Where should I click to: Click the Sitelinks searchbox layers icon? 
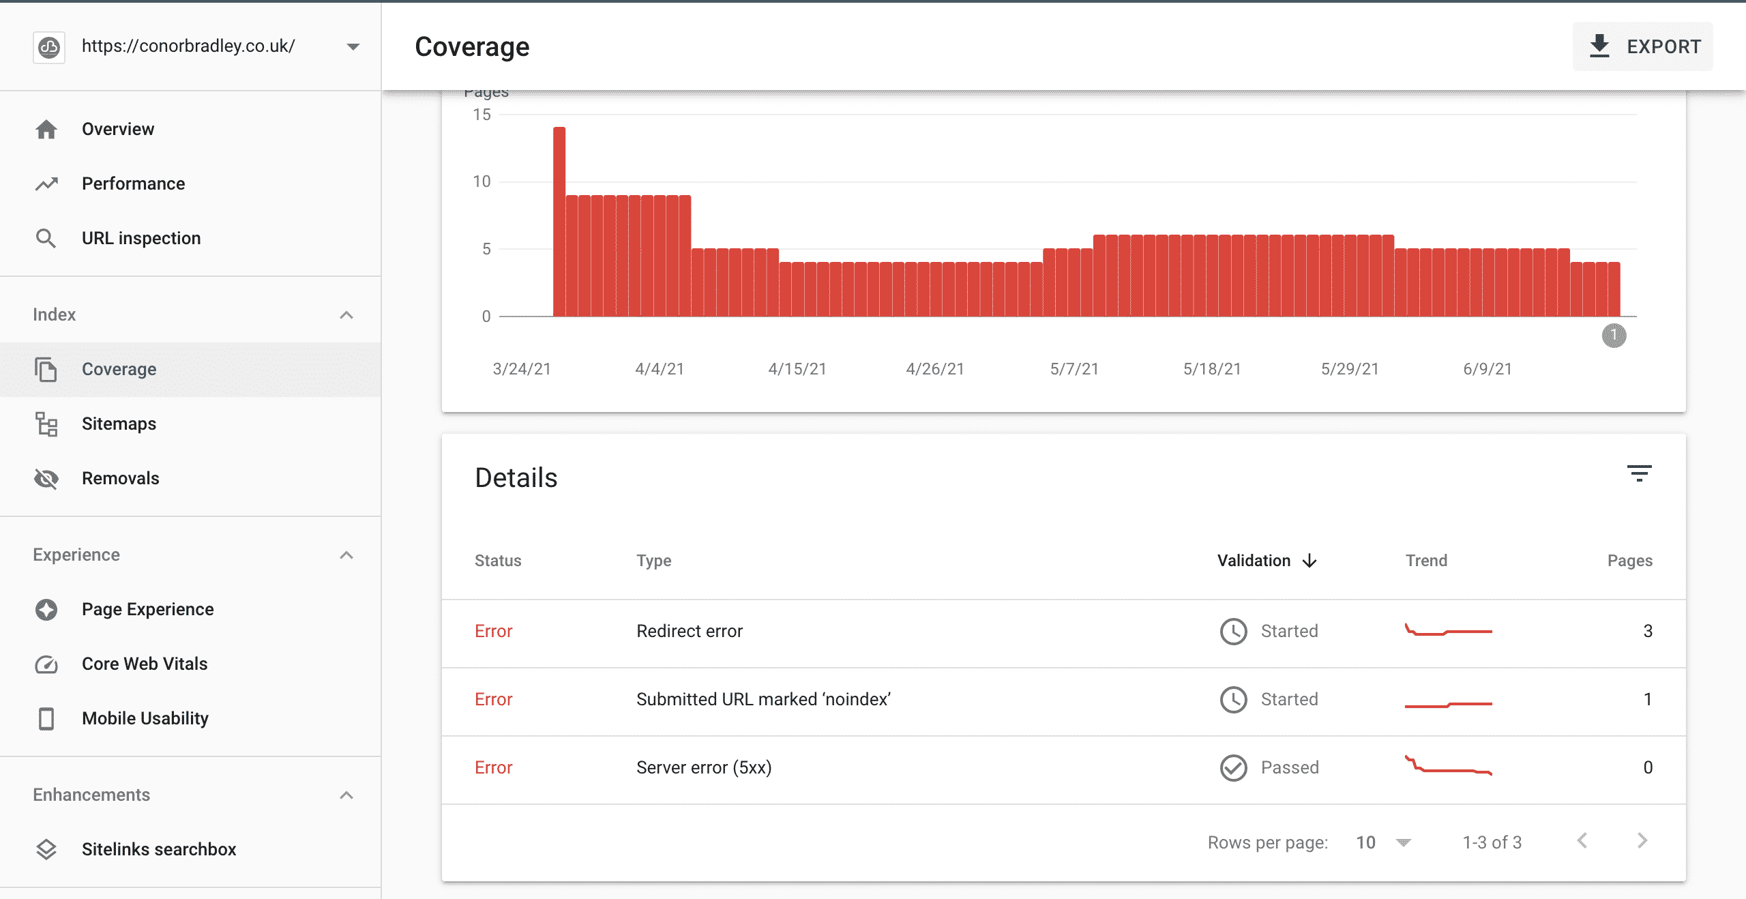(46, 849)
